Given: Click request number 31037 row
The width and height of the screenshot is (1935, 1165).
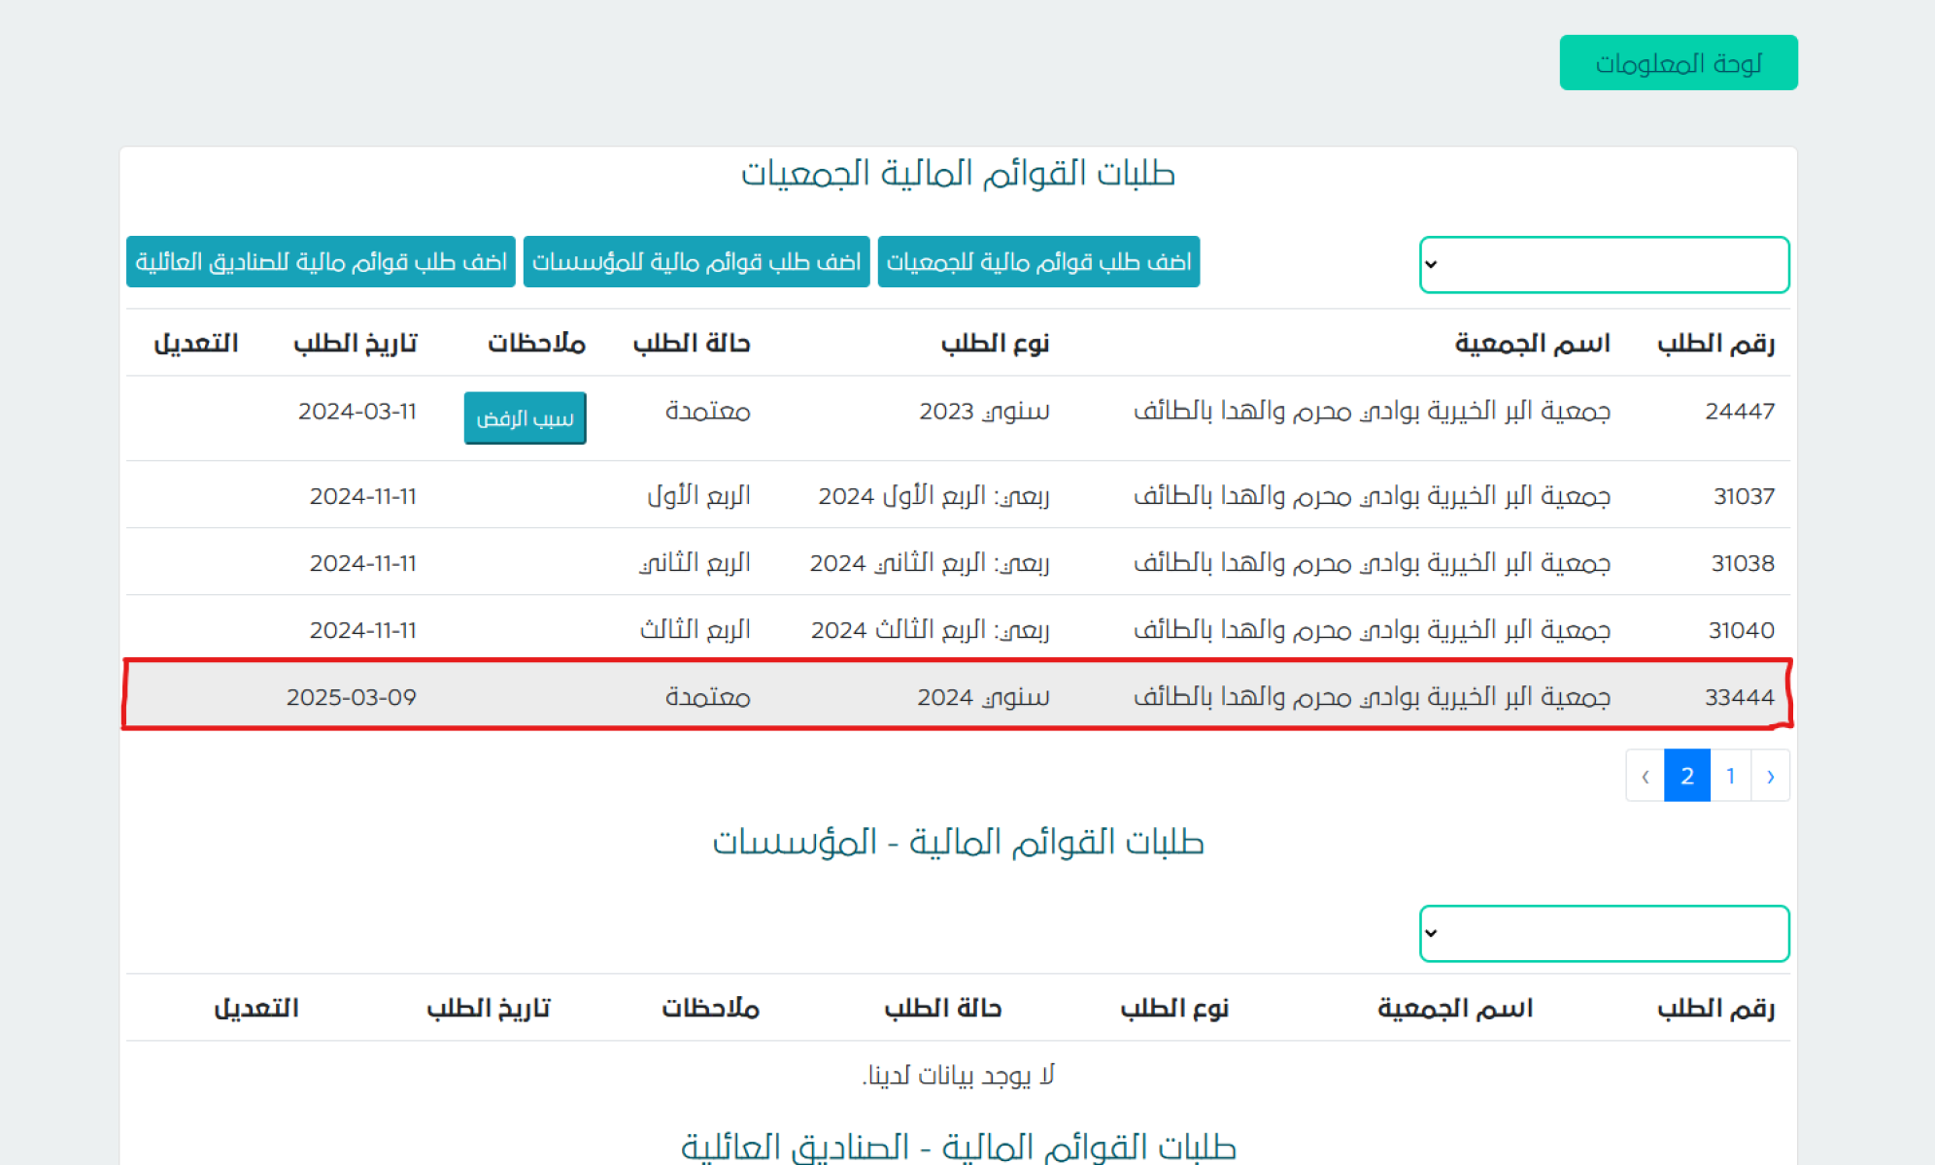Looking at the screenshot, I should pos(1743,496).
